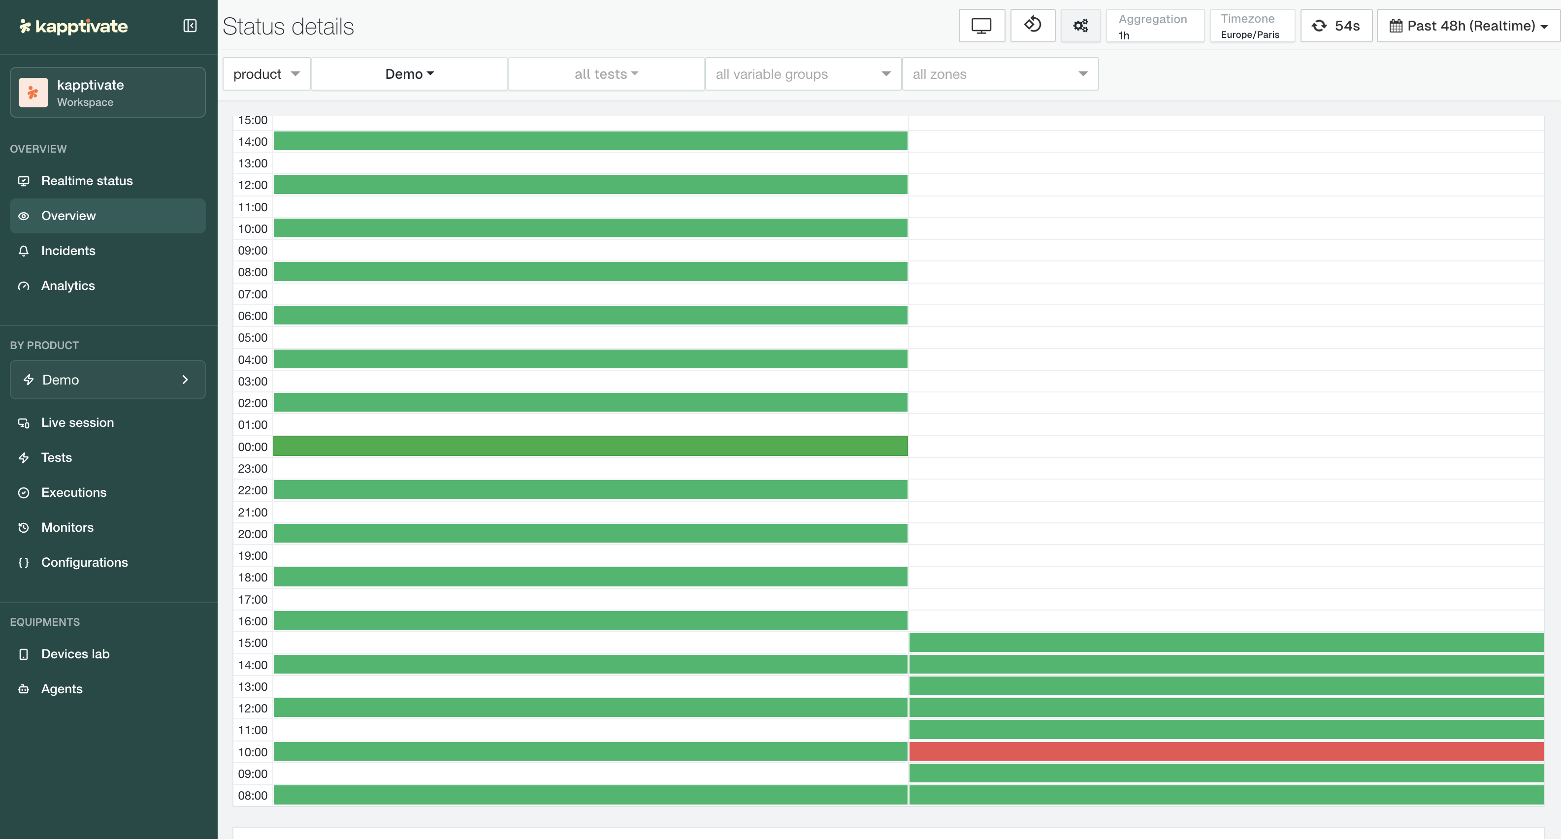Open Agents robot item
This screenshot has height=839, width=1561.
pos(61,689)
